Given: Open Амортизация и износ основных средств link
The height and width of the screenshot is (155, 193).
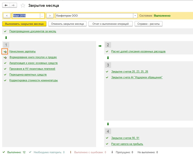Looking at the screenshot, I should point(33,63).
